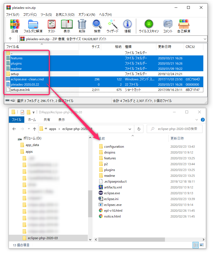Click Explorer up-folder arrow

[35, 129]
